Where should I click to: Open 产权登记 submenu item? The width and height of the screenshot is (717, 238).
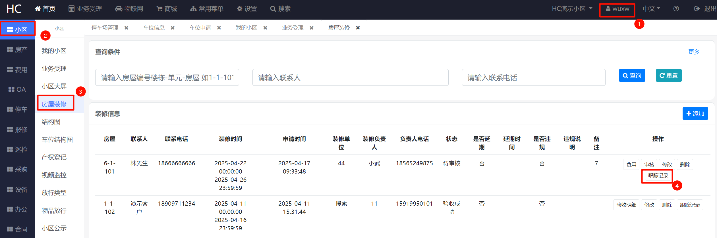click(x=54, y=157)
